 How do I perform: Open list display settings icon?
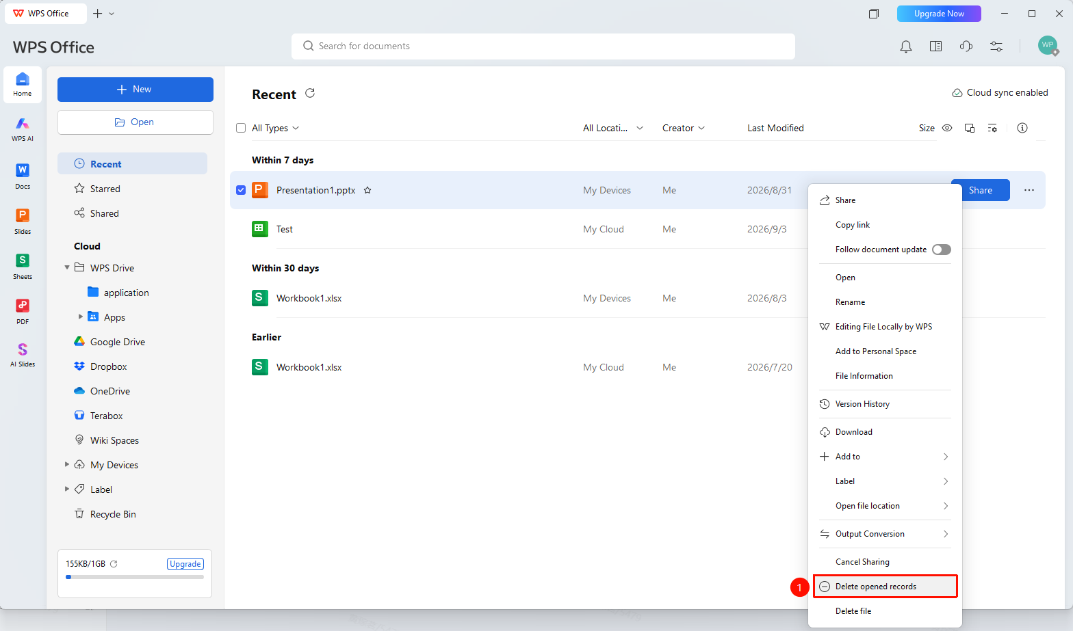[992, 128]
